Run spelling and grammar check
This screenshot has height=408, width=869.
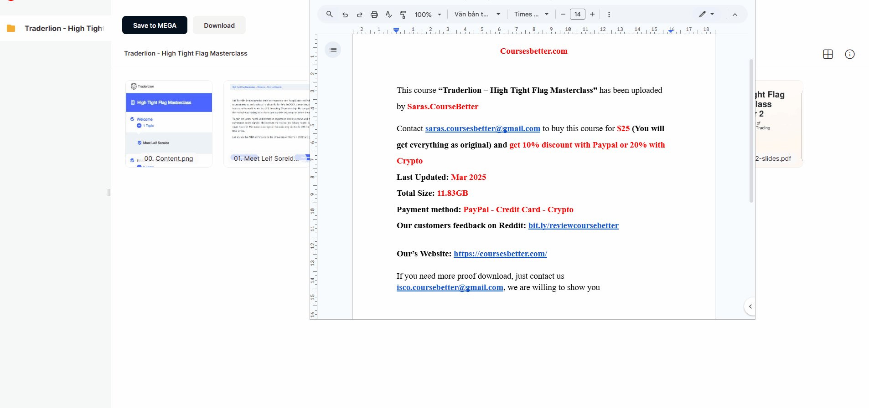(x=388, y=15)
